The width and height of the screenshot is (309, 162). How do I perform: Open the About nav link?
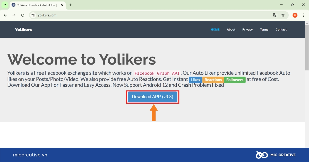click(231, 30)
